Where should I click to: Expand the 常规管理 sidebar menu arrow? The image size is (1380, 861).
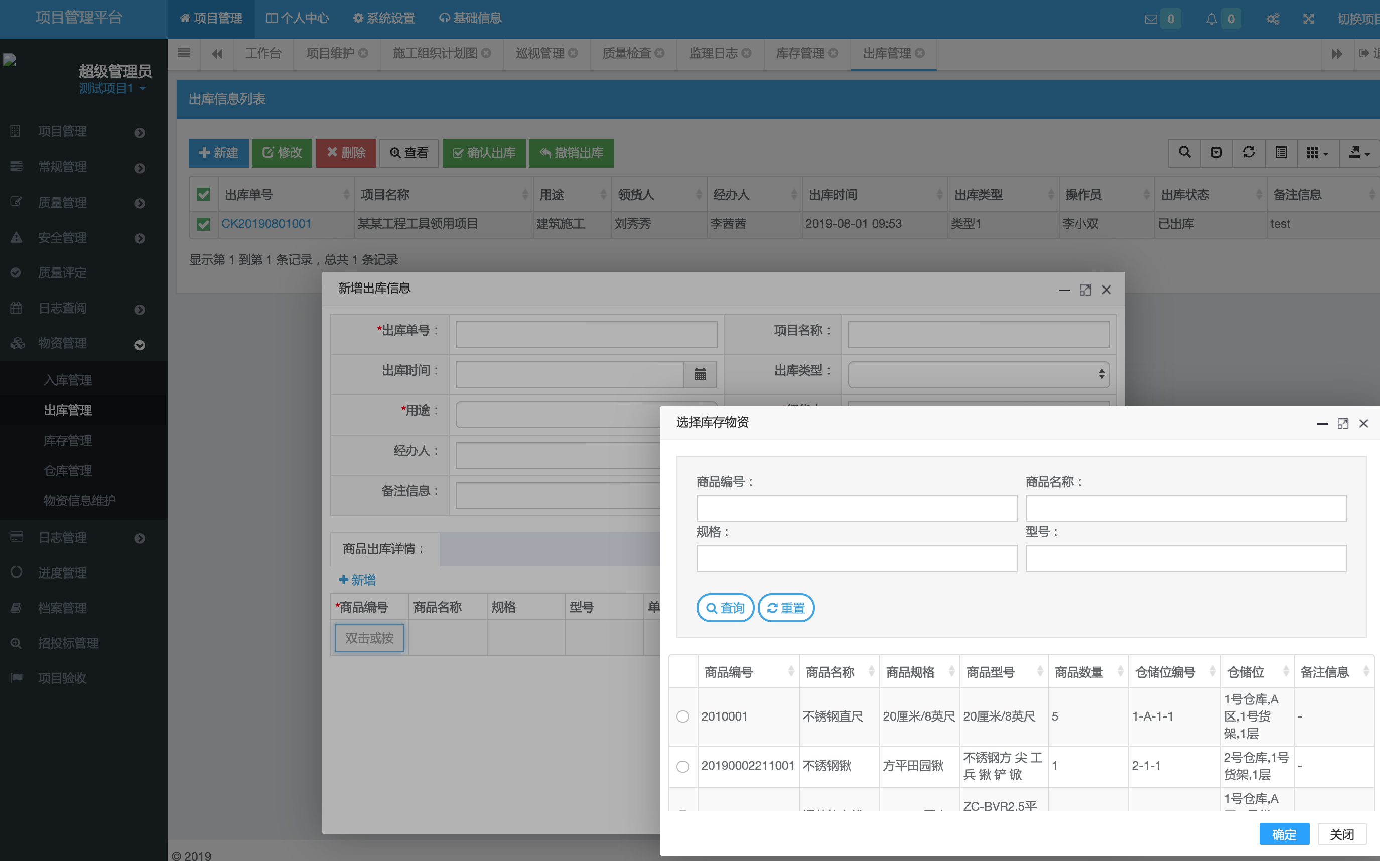click(x=140, y=168)
